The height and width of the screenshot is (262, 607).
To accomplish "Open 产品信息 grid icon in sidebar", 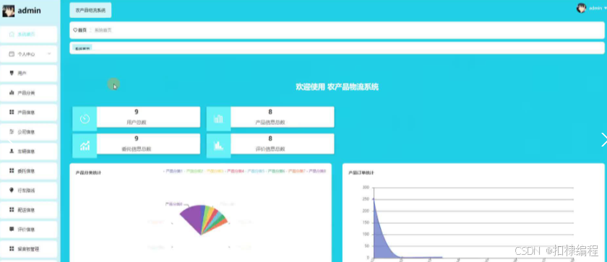I will click(x=12, y=112).
